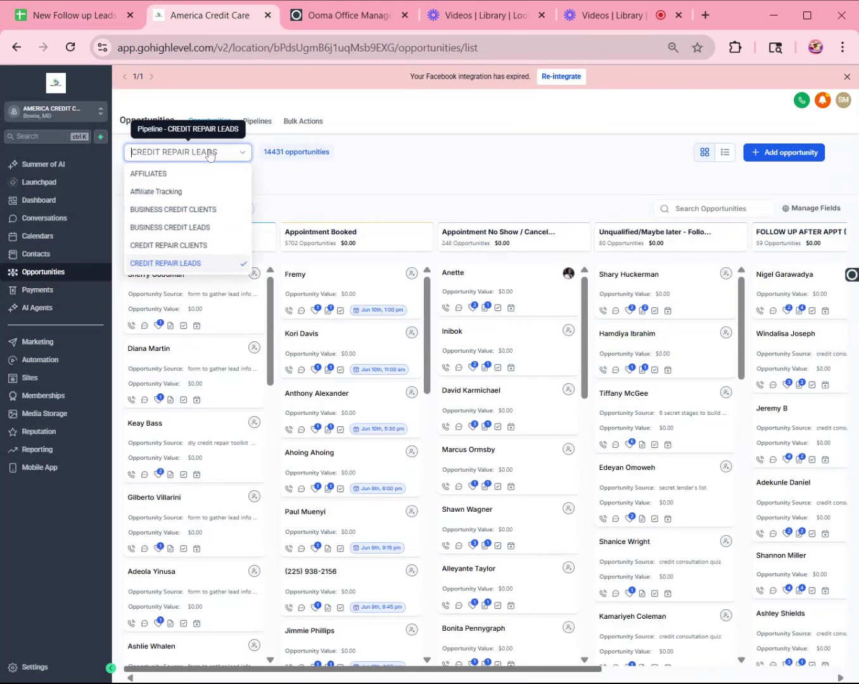Open the browser Extensions puzzle icon
This screenshot has width=859, height=684.
[x=735, y=47]
